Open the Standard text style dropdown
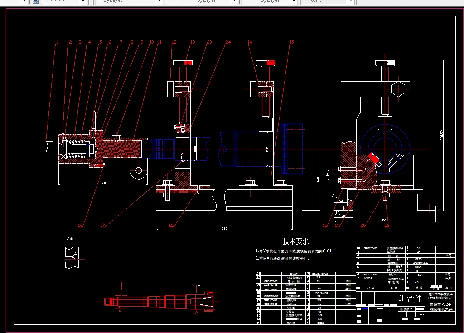 [83, 1]
